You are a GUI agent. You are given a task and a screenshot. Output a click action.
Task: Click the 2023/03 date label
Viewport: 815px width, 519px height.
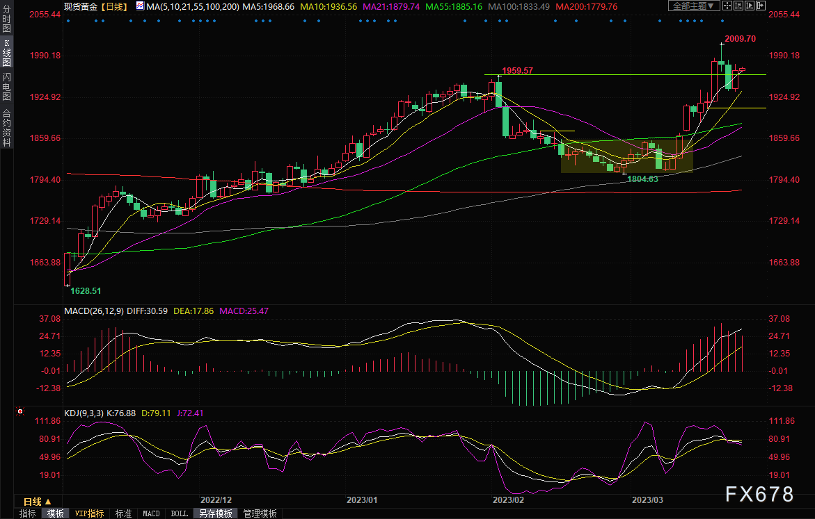pos(648,500)
